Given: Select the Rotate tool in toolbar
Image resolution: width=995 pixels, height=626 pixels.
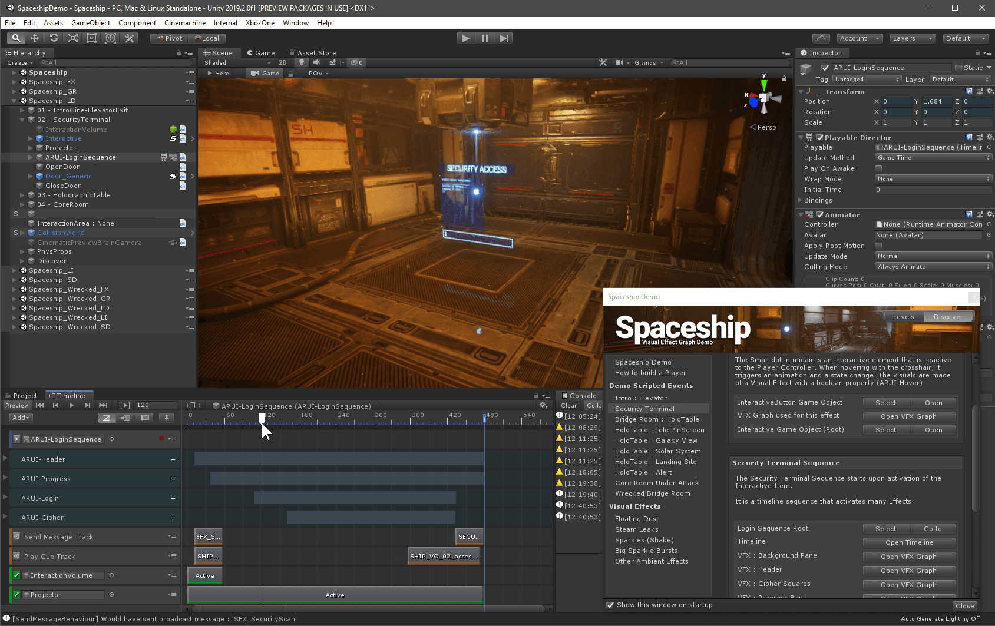Looking at the screenshot, I should [54, 38].
